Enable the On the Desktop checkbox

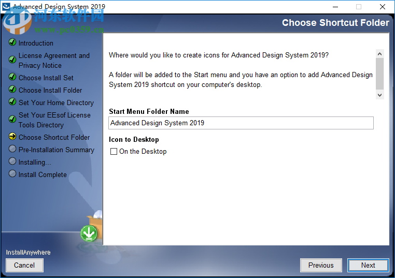click(114, 152)
